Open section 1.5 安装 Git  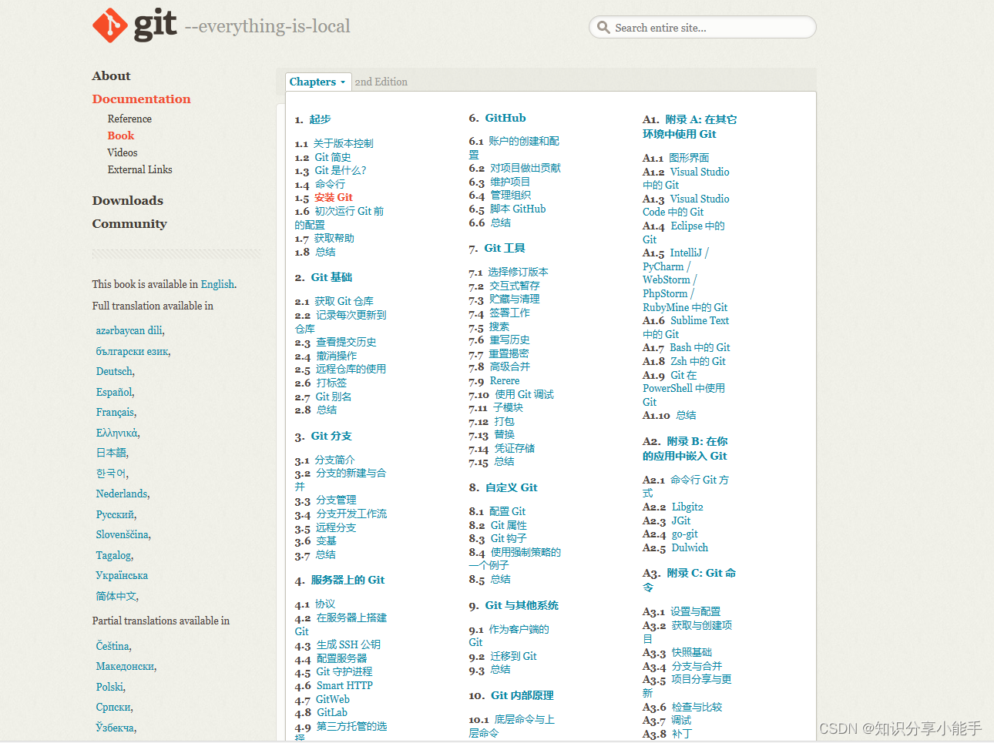[333, 197]
